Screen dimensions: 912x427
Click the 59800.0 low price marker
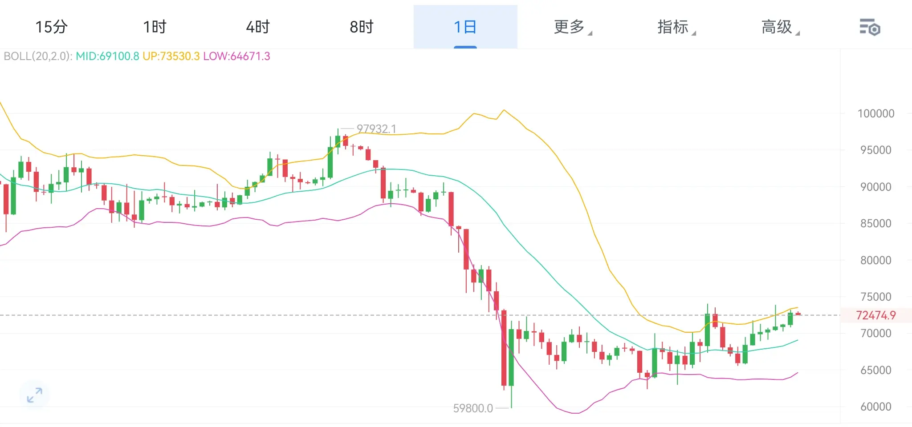pyautogui.click(x=472, y=408)
